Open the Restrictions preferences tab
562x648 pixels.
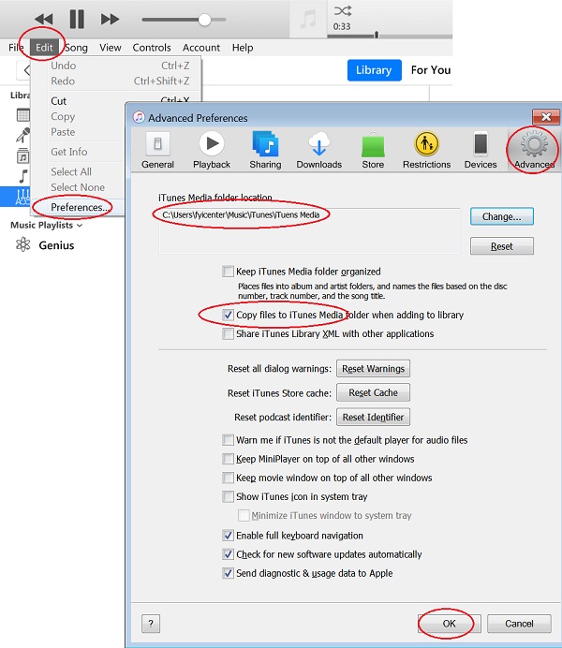(x=426, y=151)
